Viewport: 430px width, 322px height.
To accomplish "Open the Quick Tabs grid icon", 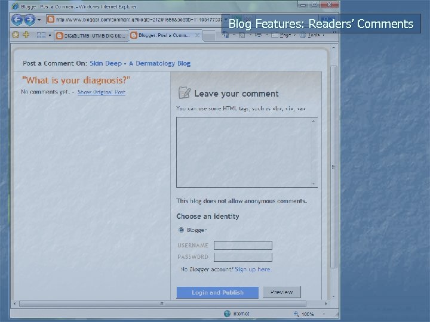I will click(41, 35).
